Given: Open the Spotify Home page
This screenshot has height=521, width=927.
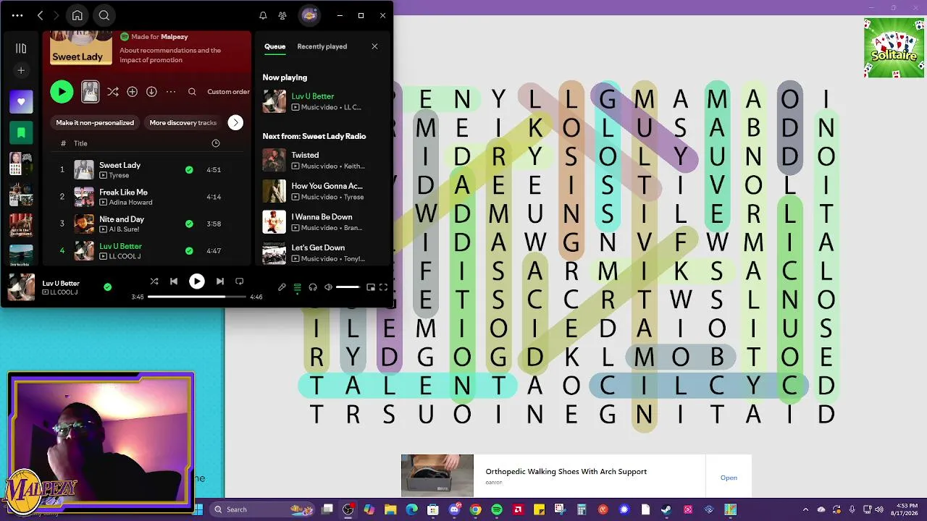Looking at the screenshot, I should click(x=77, y=15).
